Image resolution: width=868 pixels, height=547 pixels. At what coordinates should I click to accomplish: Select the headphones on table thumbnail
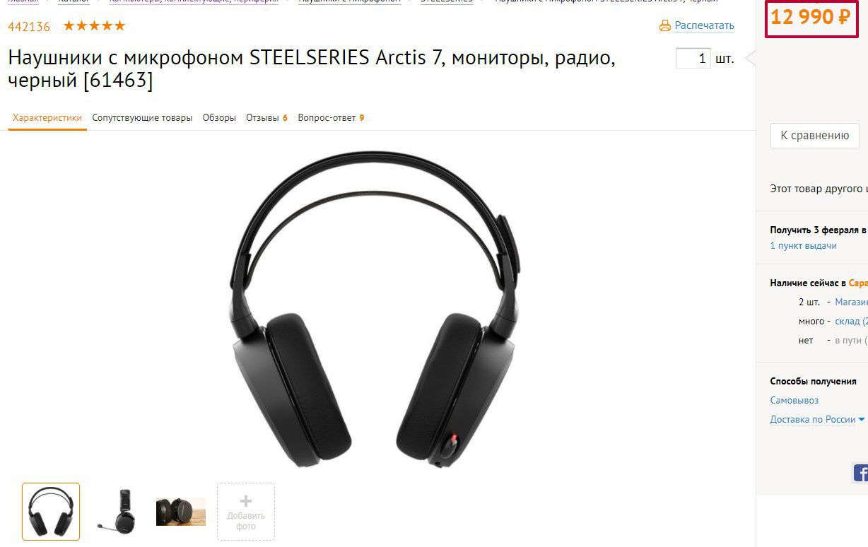pos(180,512)
